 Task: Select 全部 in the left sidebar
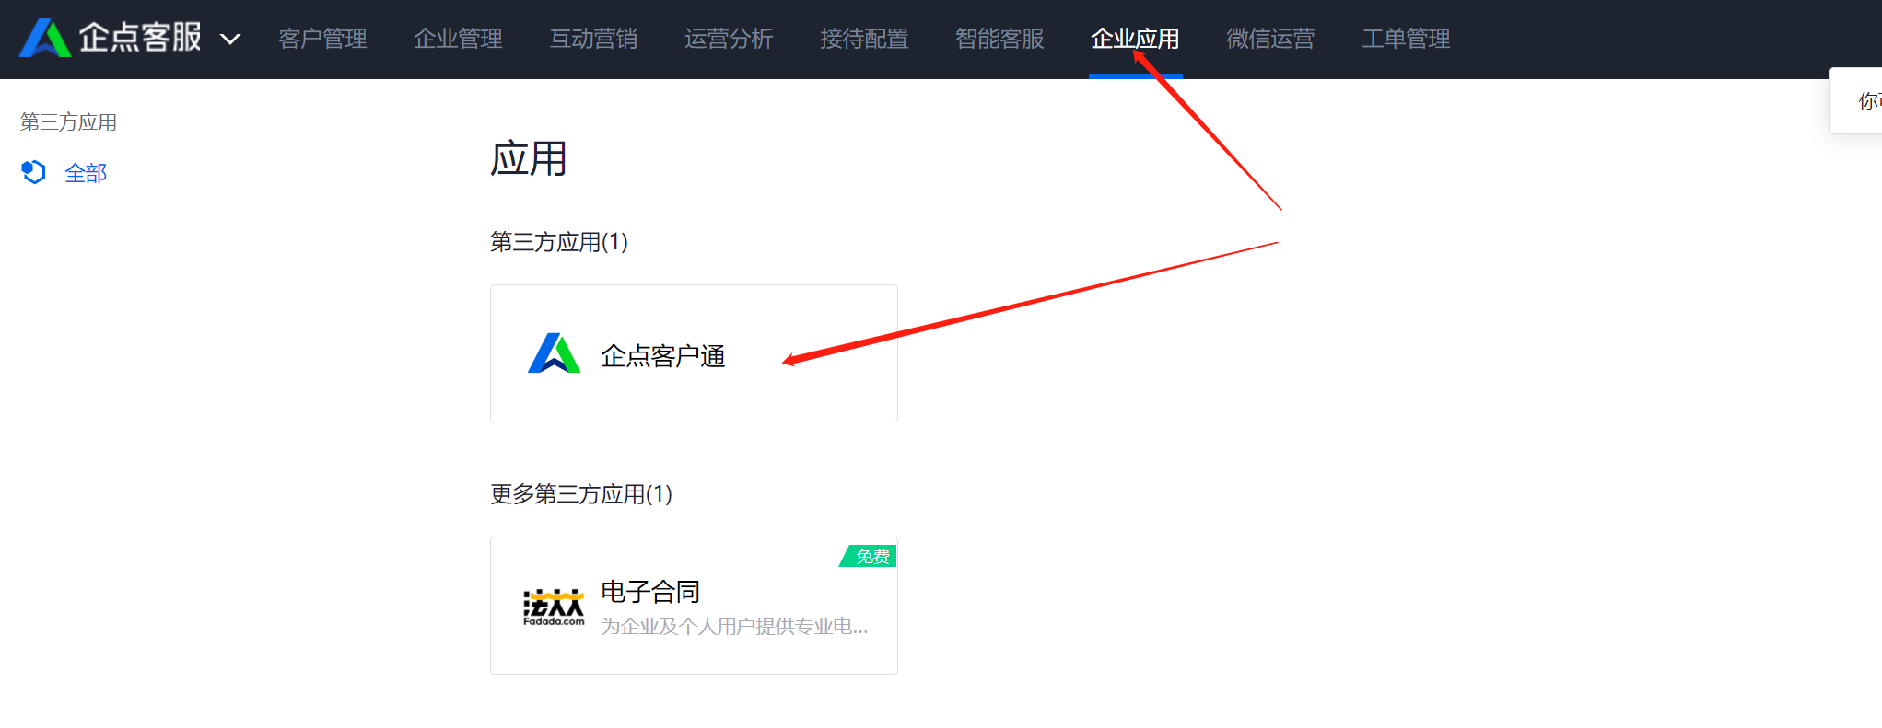86,173
